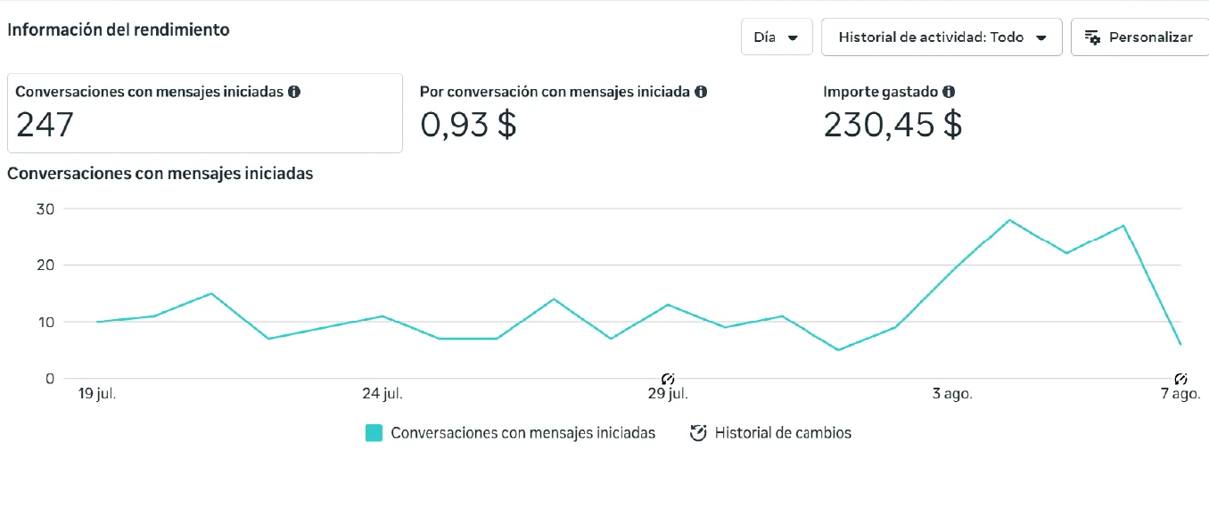Click info icon beside Conversaciones con mensajes iniciadas
The image size is (1209, 508).
tap(294, 92)
